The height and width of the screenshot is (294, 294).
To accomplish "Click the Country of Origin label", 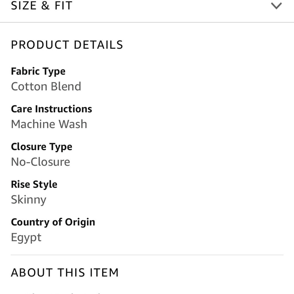I will (x=53, y=222).
